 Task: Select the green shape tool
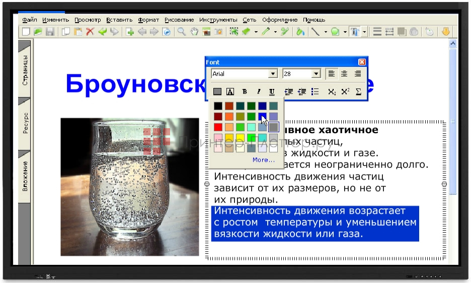[335, 32]
